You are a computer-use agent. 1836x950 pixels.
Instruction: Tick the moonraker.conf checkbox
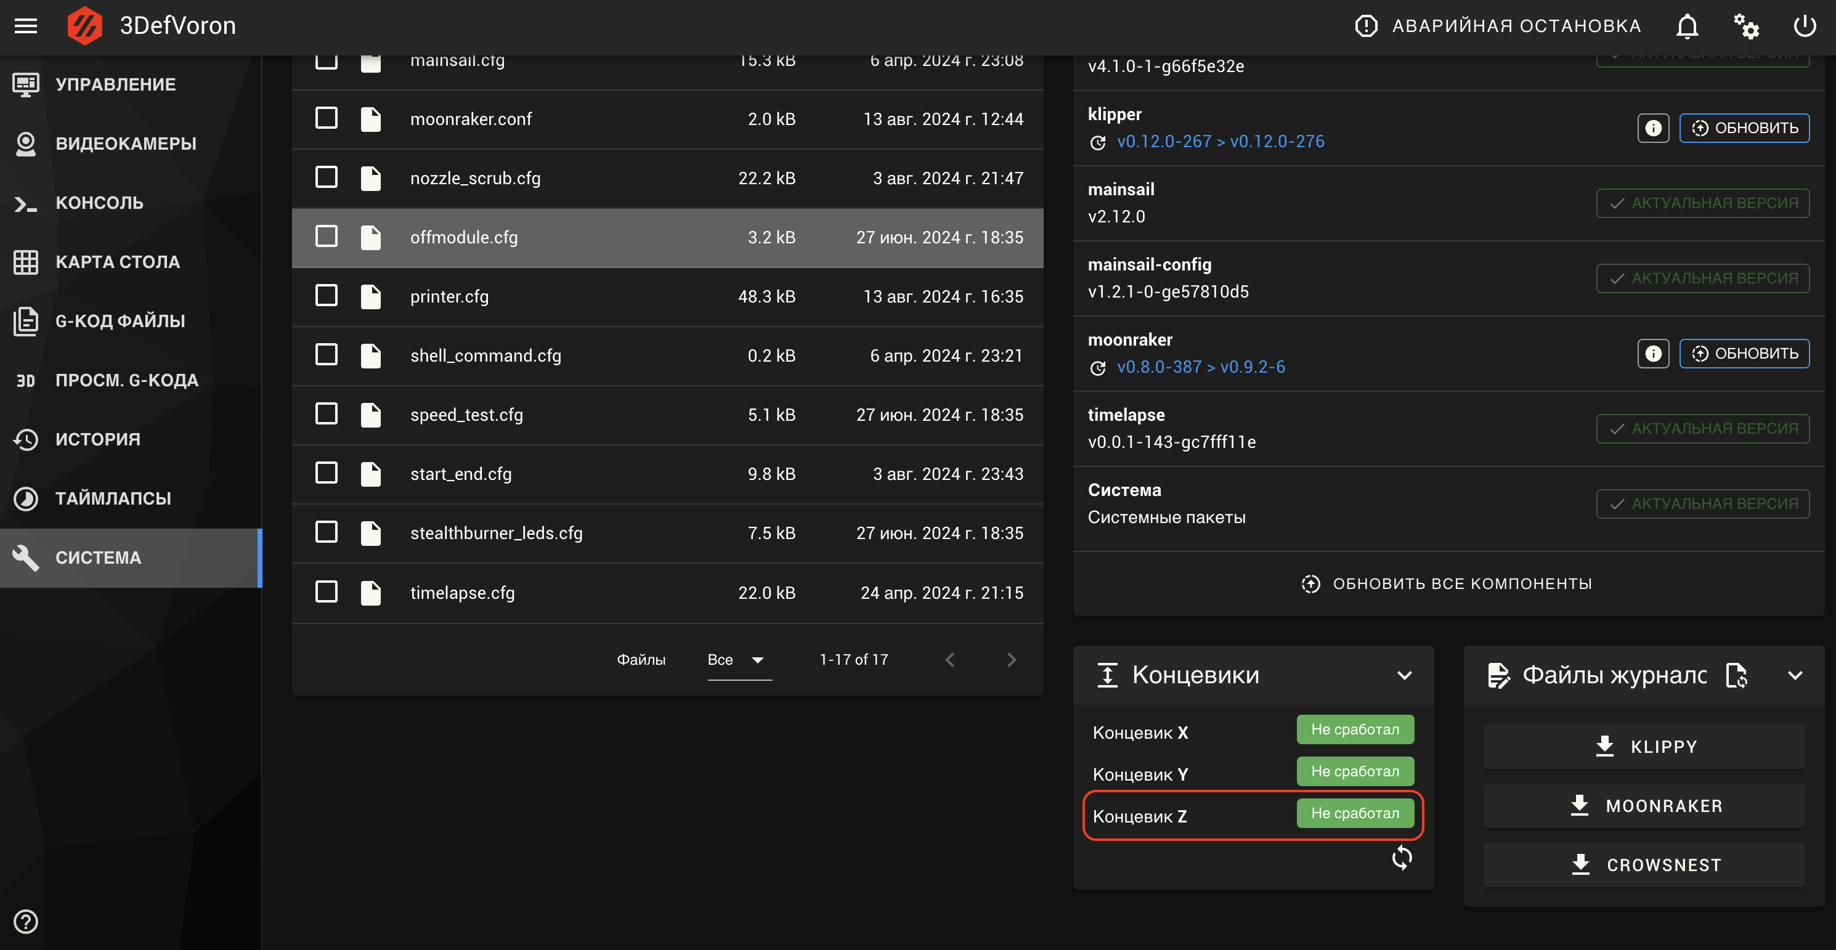click(327, 118)
